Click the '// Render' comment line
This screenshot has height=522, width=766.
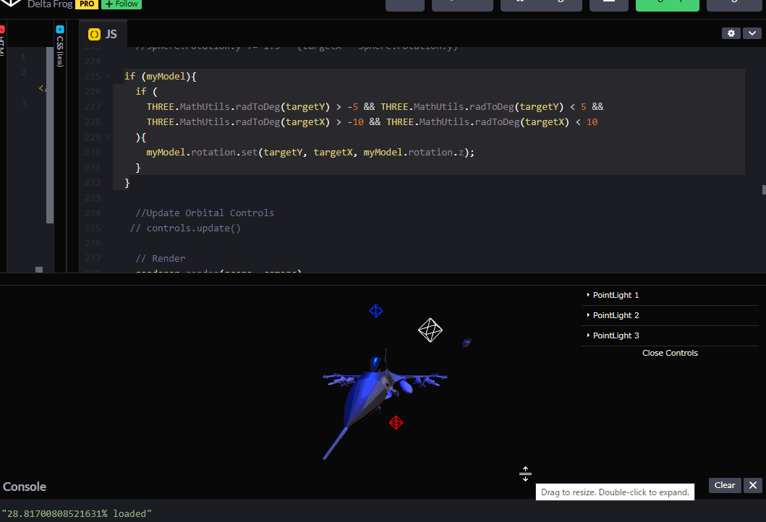point(161,258)
